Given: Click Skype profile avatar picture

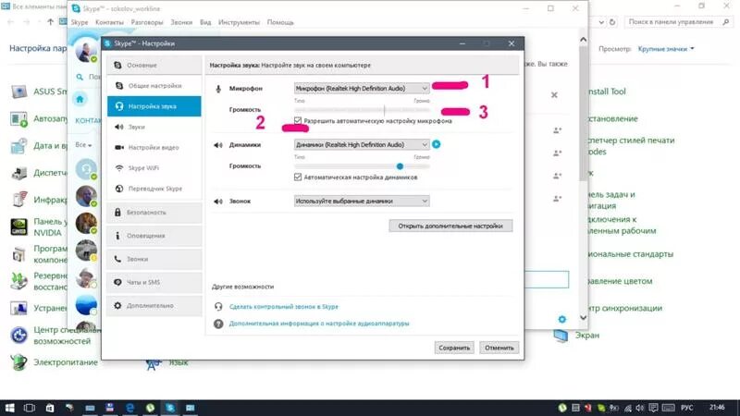Looking at the screenshot, I should pyautogui.click(x=85, y=51).
